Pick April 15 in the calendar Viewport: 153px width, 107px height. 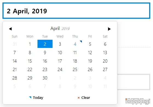coord(30,61)
